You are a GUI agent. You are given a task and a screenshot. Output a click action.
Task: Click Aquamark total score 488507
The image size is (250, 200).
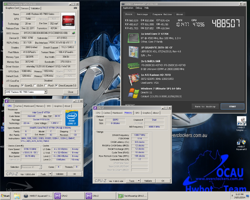(x=226, y=23)
